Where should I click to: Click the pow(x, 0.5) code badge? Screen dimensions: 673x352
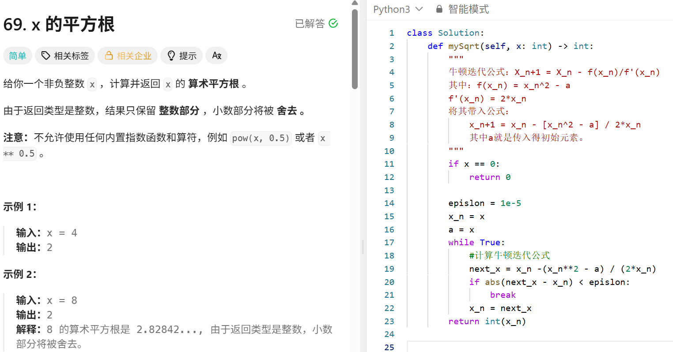(x=260, y=138)
